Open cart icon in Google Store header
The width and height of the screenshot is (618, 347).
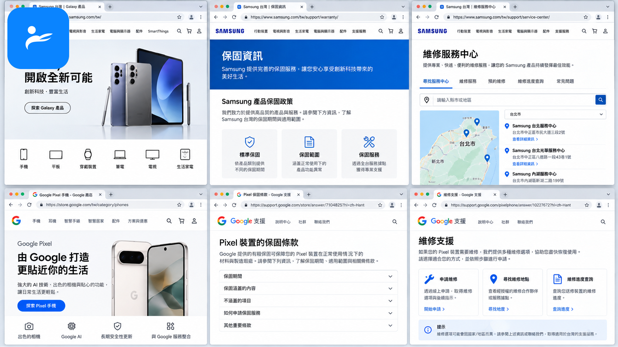[x=181, y=221]
